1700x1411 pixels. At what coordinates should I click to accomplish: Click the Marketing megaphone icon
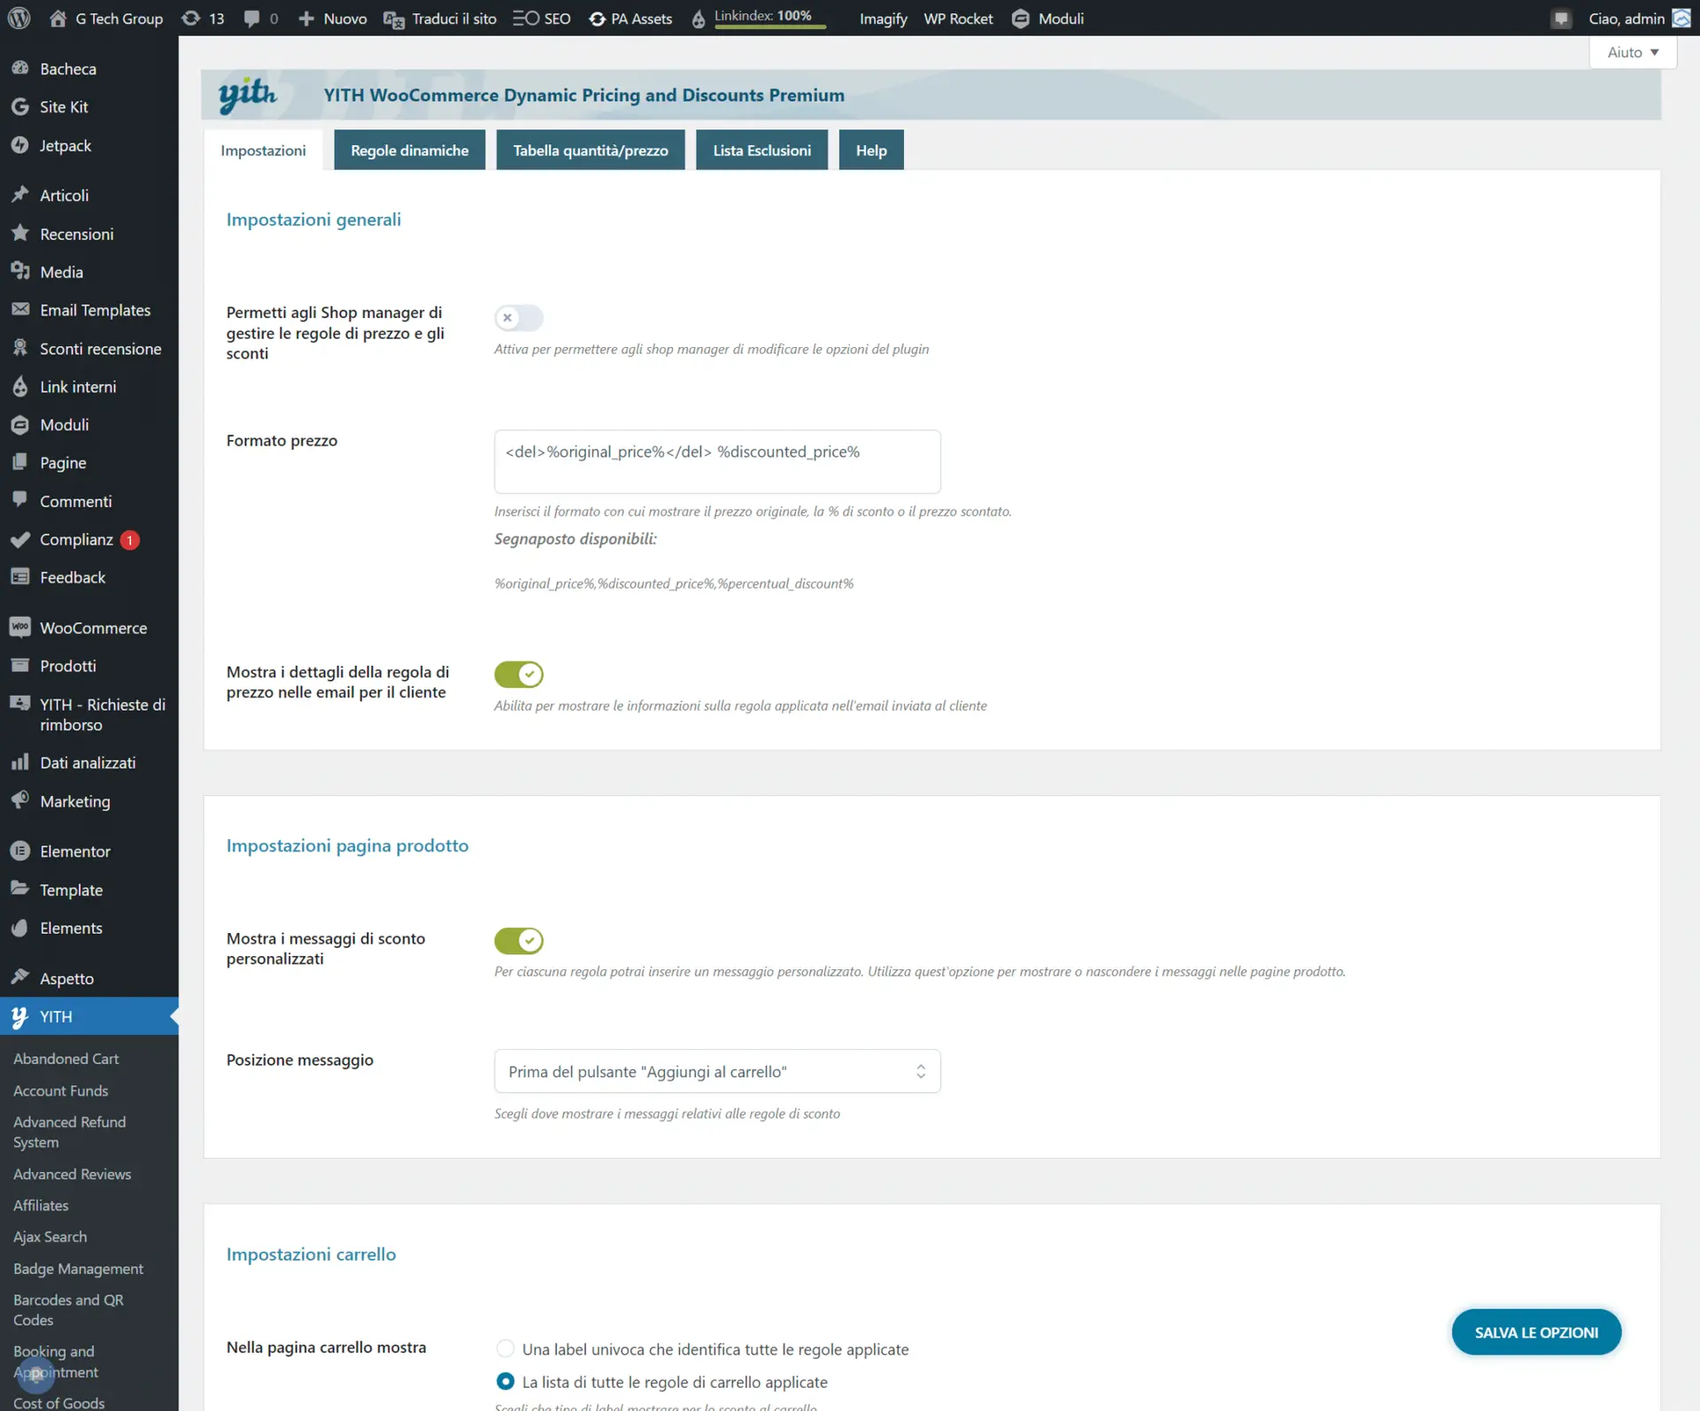(20, 800)
